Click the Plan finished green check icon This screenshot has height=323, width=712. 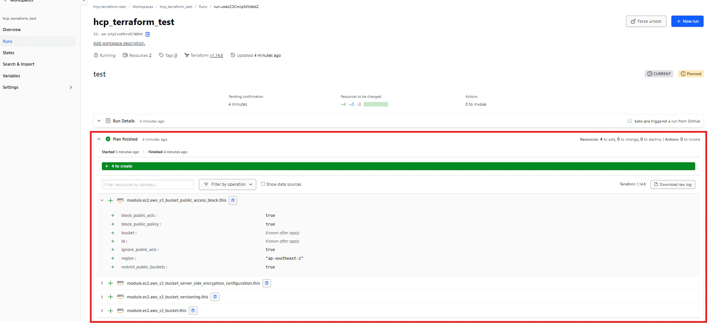108,139
